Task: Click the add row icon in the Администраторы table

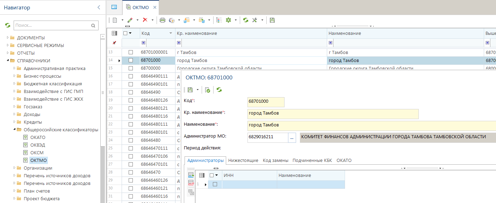Action: [x=191, y=175]
